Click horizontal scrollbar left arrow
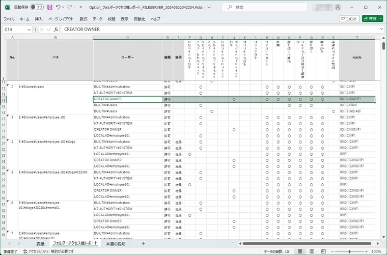This screenshot has height=255, width=387. [240, 244]
